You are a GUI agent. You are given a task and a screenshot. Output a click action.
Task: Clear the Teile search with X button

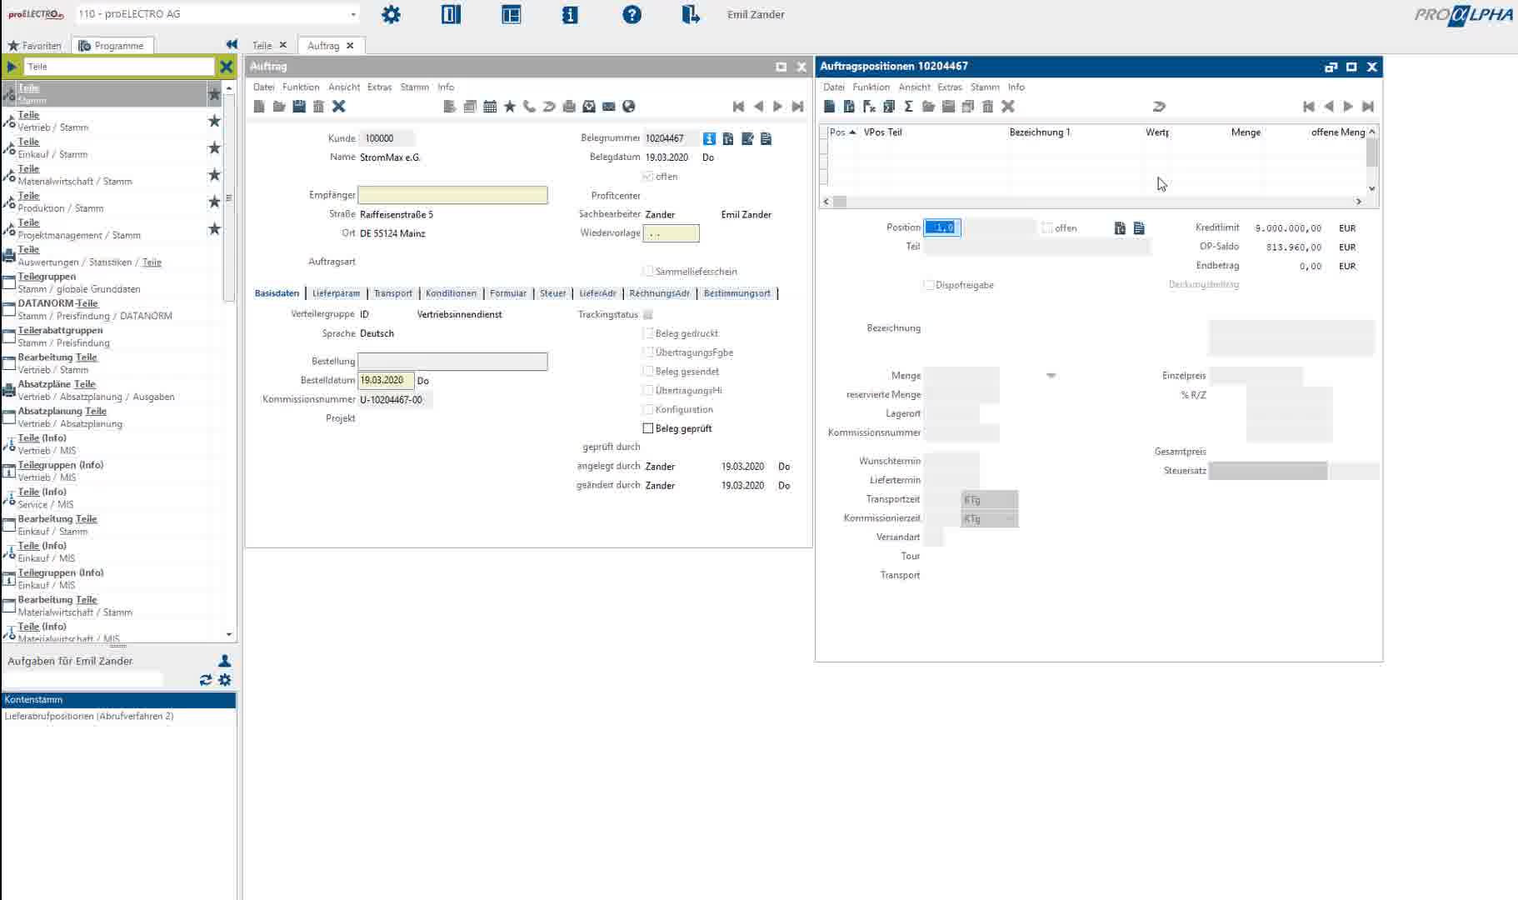click(226, 66)
